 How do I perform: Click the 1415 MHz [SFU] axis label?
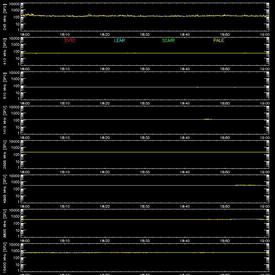coord(4,120)
